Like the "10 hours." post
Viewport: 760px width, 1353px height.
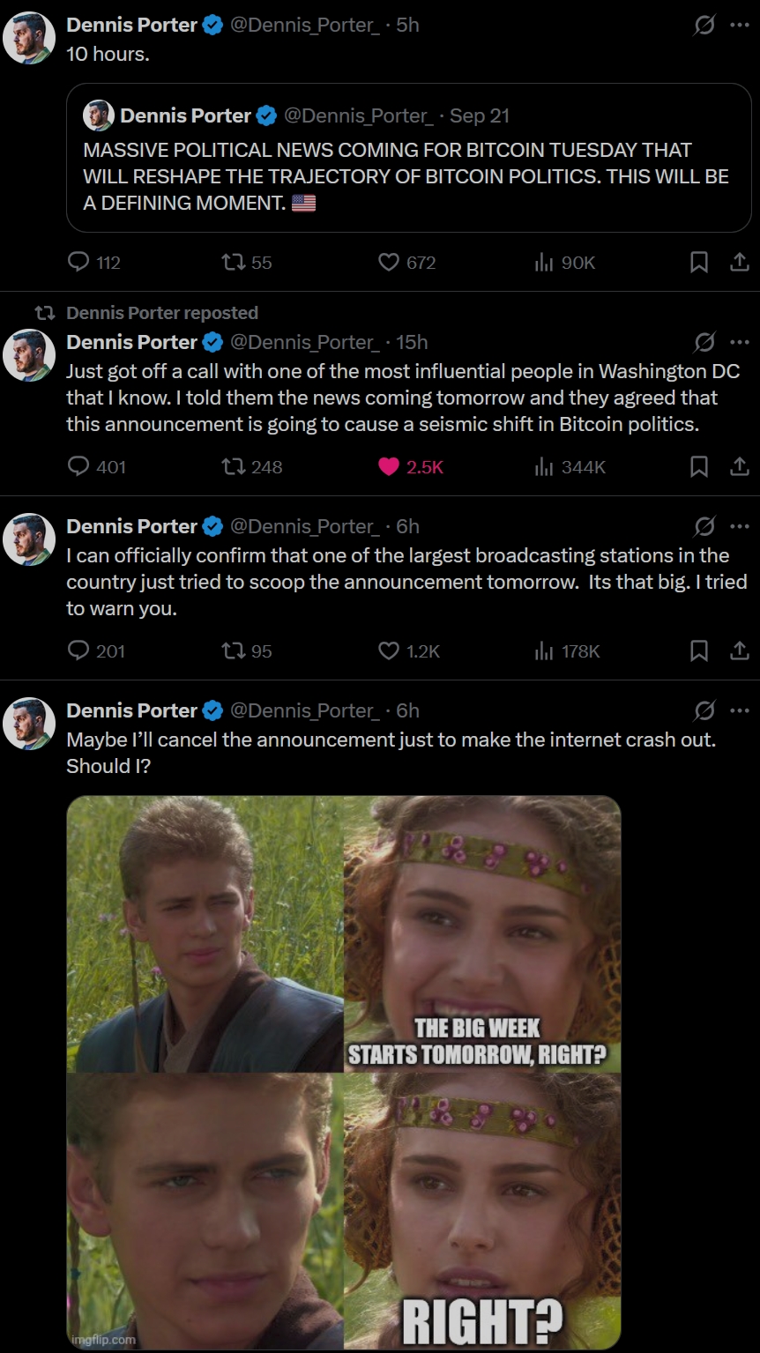coord(389,263)
